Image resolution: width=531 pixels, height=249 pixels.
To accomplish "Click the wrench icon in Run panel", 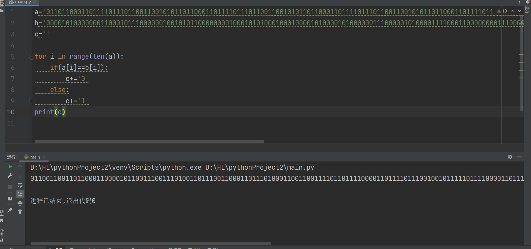I will (x=10, y=176).
